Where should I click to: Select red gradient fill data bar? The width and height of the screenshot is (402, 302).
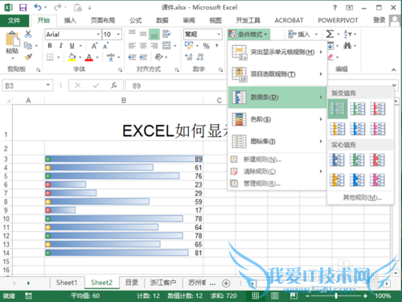pyautogui.click(x=378, y=109)
